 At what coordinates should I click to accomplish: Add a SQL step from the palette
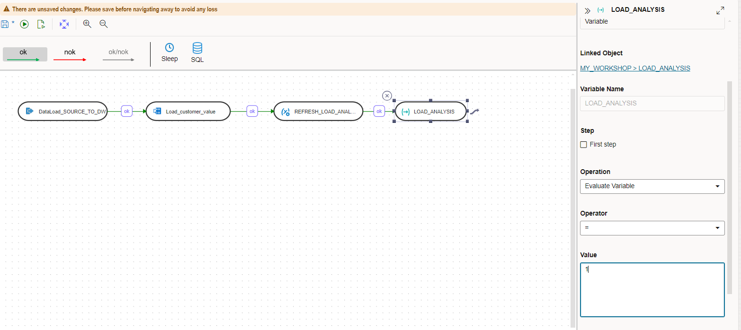[197, 52]
